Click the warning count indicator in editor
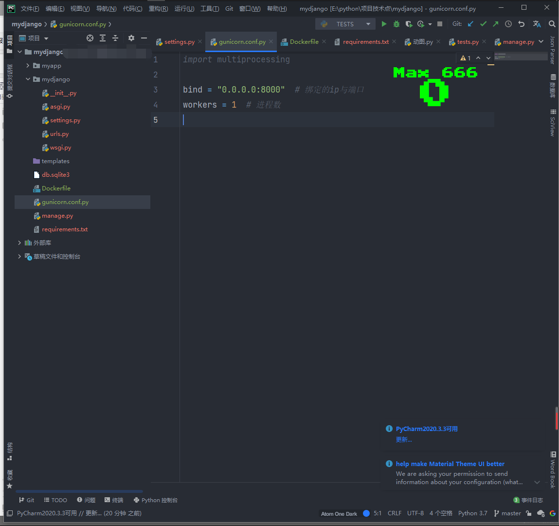 [466, 58]
